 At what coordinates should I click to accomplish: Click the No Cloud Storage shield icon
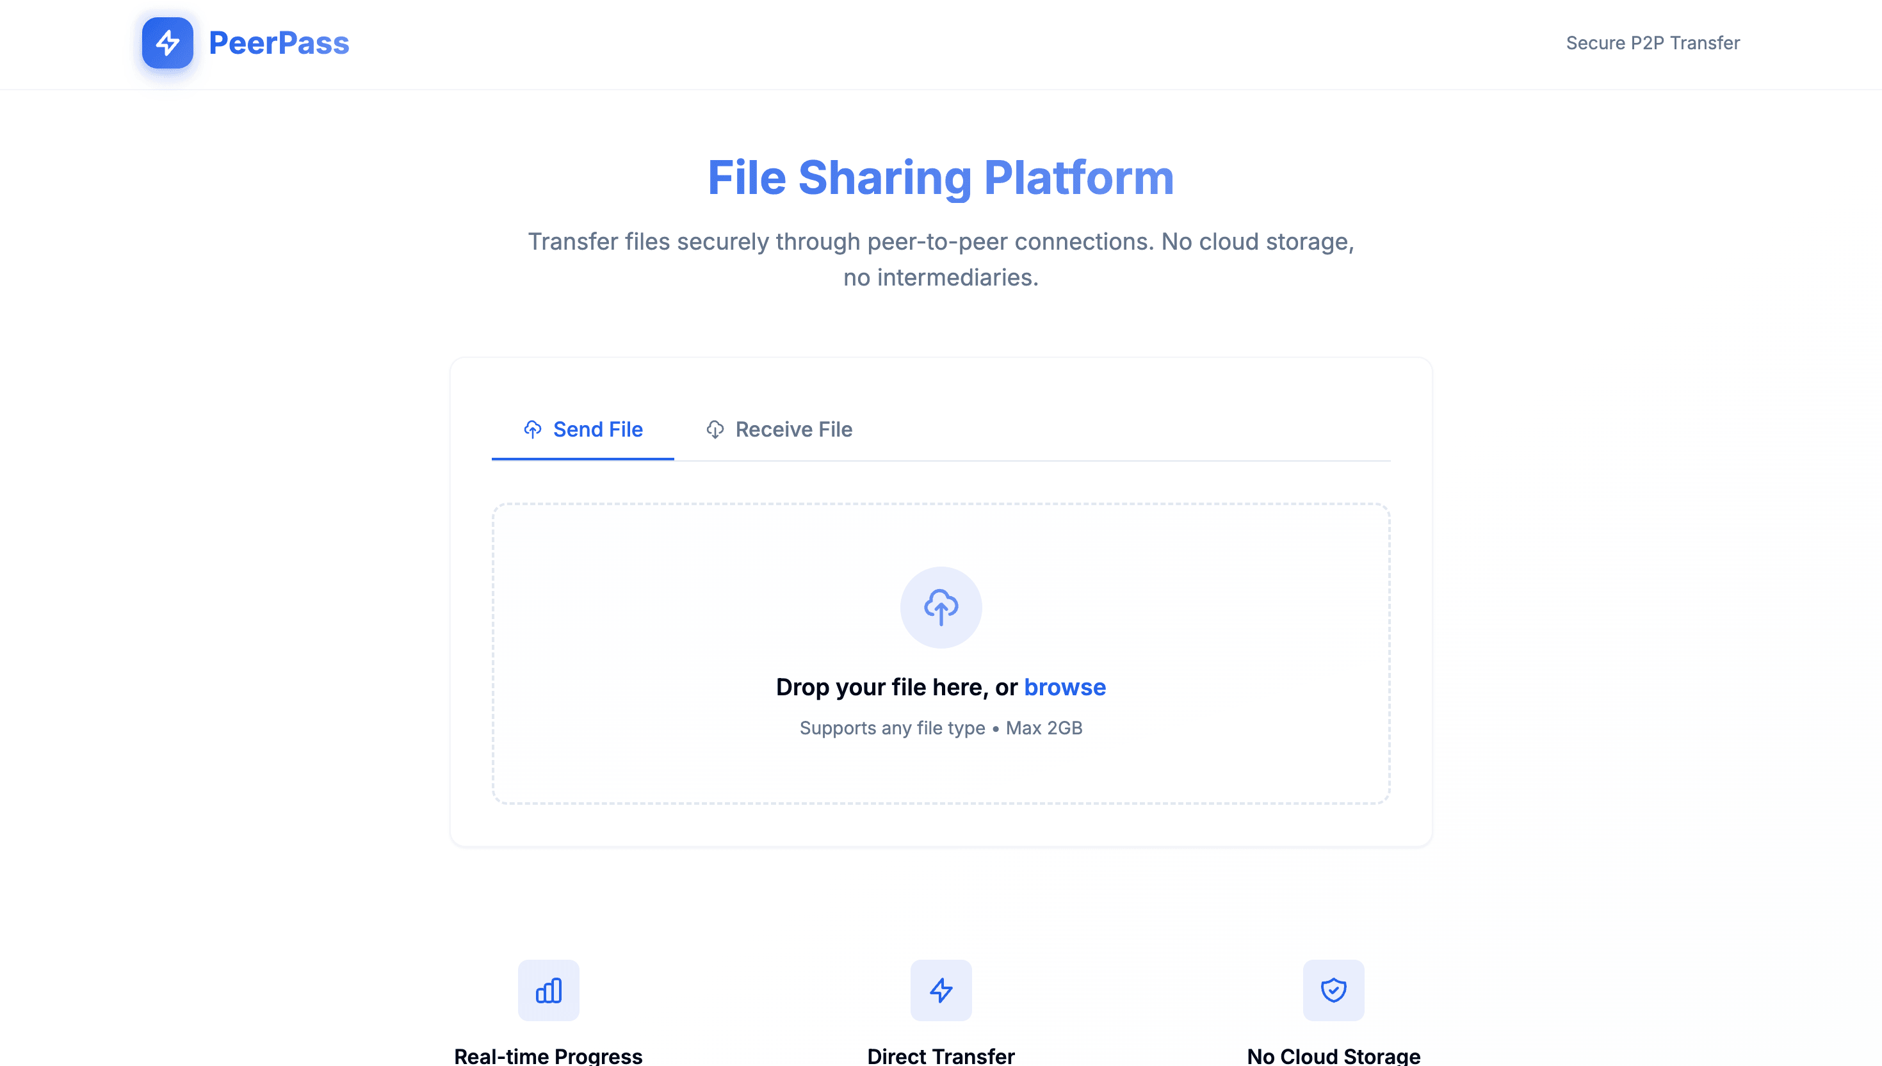pos(1333,990)
